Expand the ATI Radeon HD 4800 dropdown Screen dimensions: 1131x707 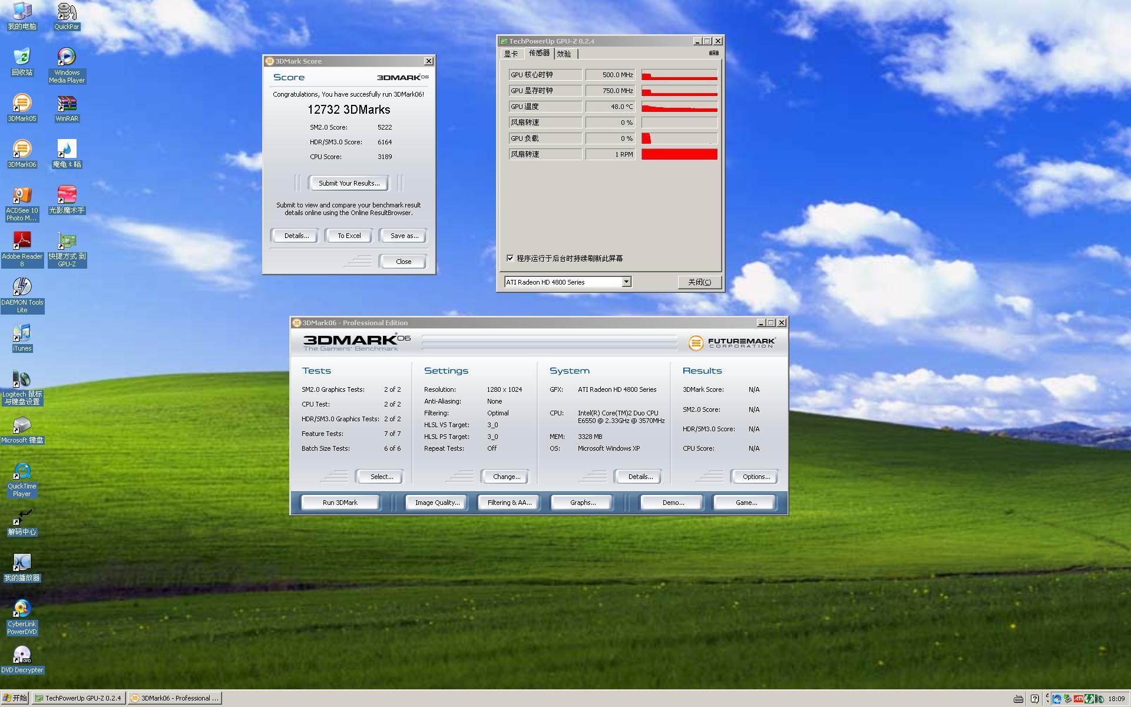(x=626, y=282)
